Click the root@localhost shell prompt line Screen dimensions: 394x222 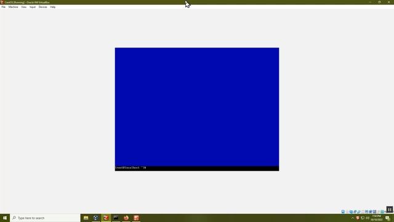click(x=131, y=168)
